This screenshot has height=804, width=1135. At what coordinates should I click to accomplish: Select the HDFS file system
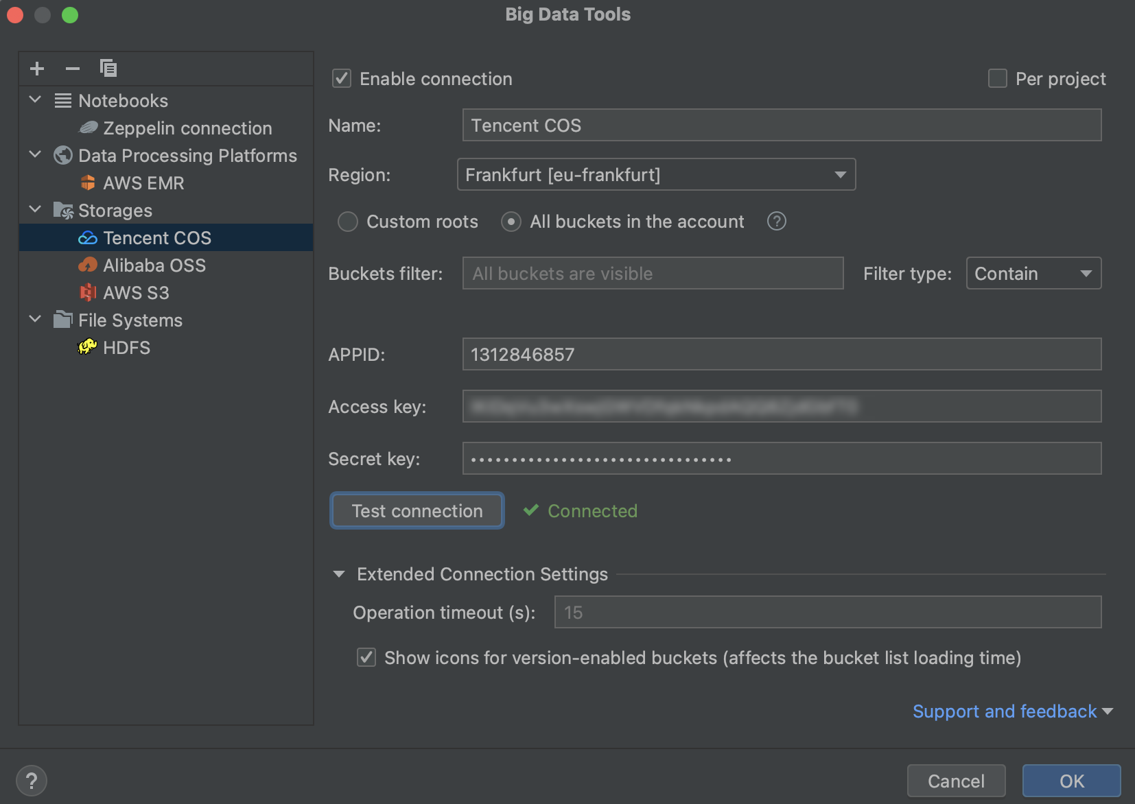[x=126, y=347]
